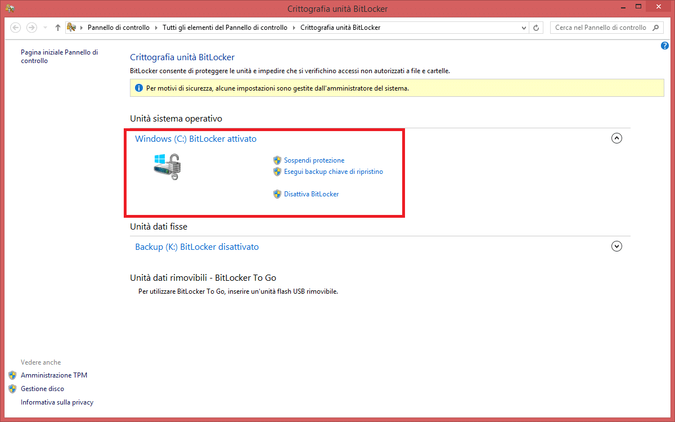675x422 pixels.
Task: Click the window system icon in title bar
Action: [x=10, y=8]
